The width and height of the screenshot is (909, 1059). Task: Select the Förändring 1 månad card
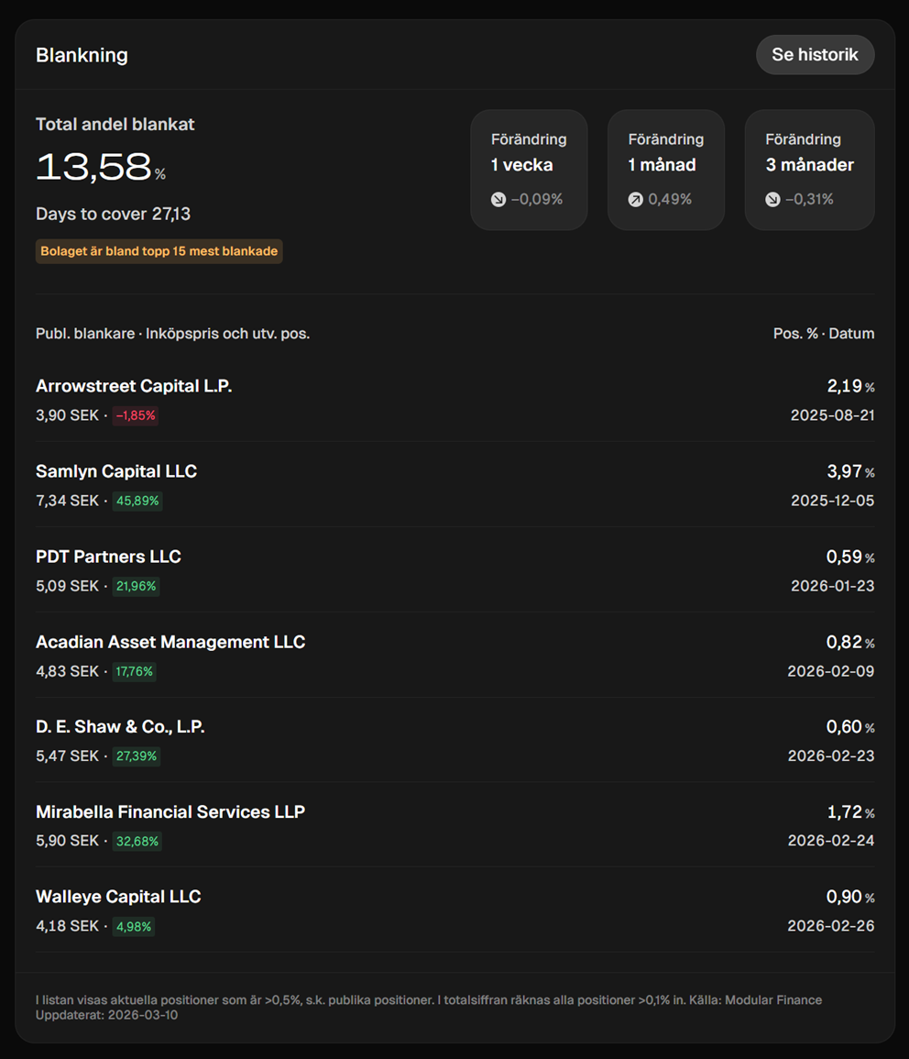click(x=666, y=171)
